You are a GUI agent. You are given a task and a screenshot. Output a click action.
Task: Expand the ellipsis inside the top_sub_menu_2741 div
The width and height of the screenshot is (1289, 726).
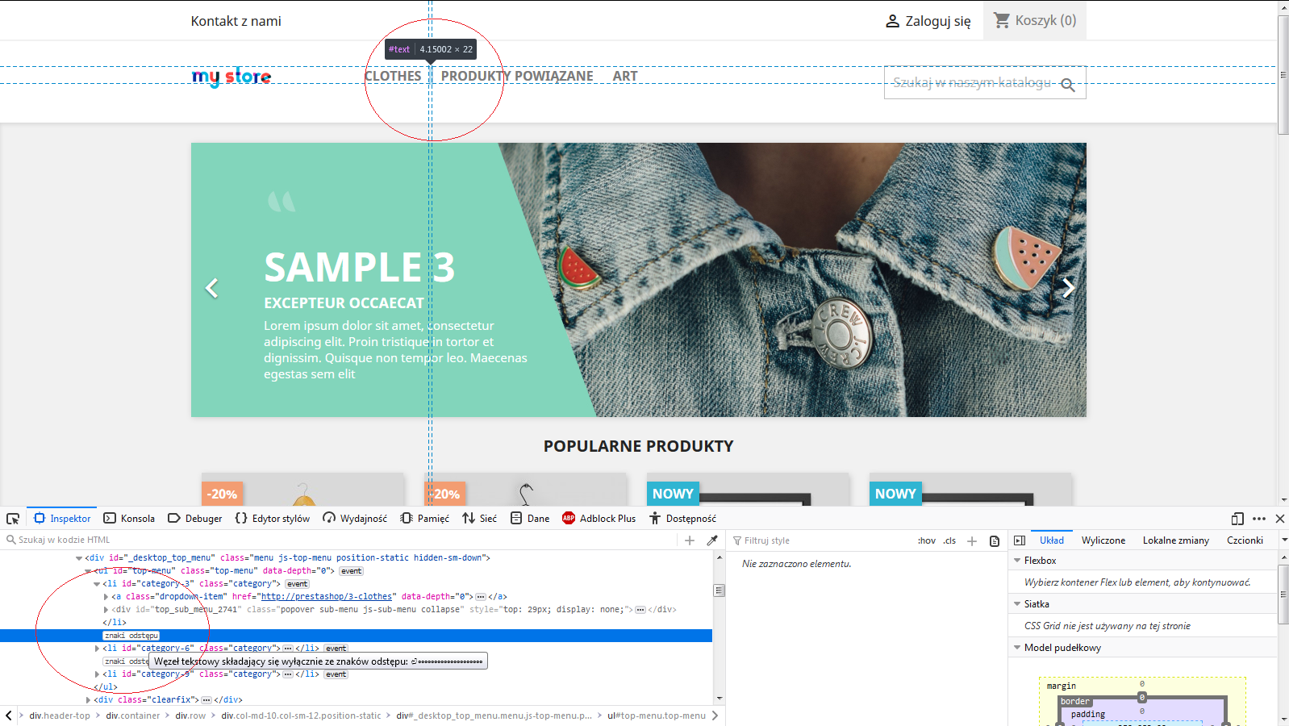[640, 610]
